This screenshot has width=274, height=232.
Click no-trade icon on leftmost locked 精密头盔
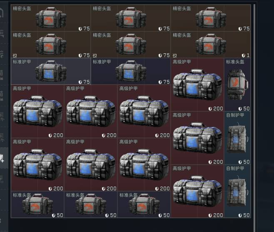coord(15,55)
